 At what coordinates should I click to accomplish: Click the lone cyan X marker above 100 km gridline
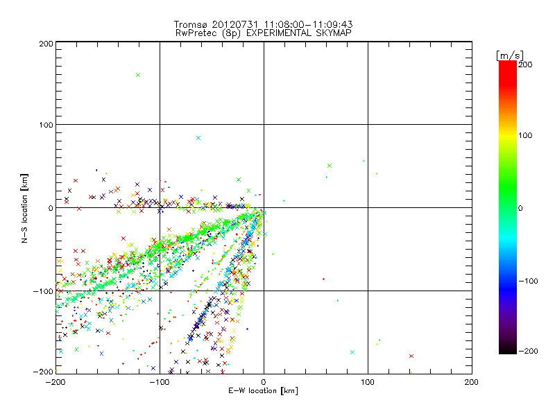click(198, 138)
